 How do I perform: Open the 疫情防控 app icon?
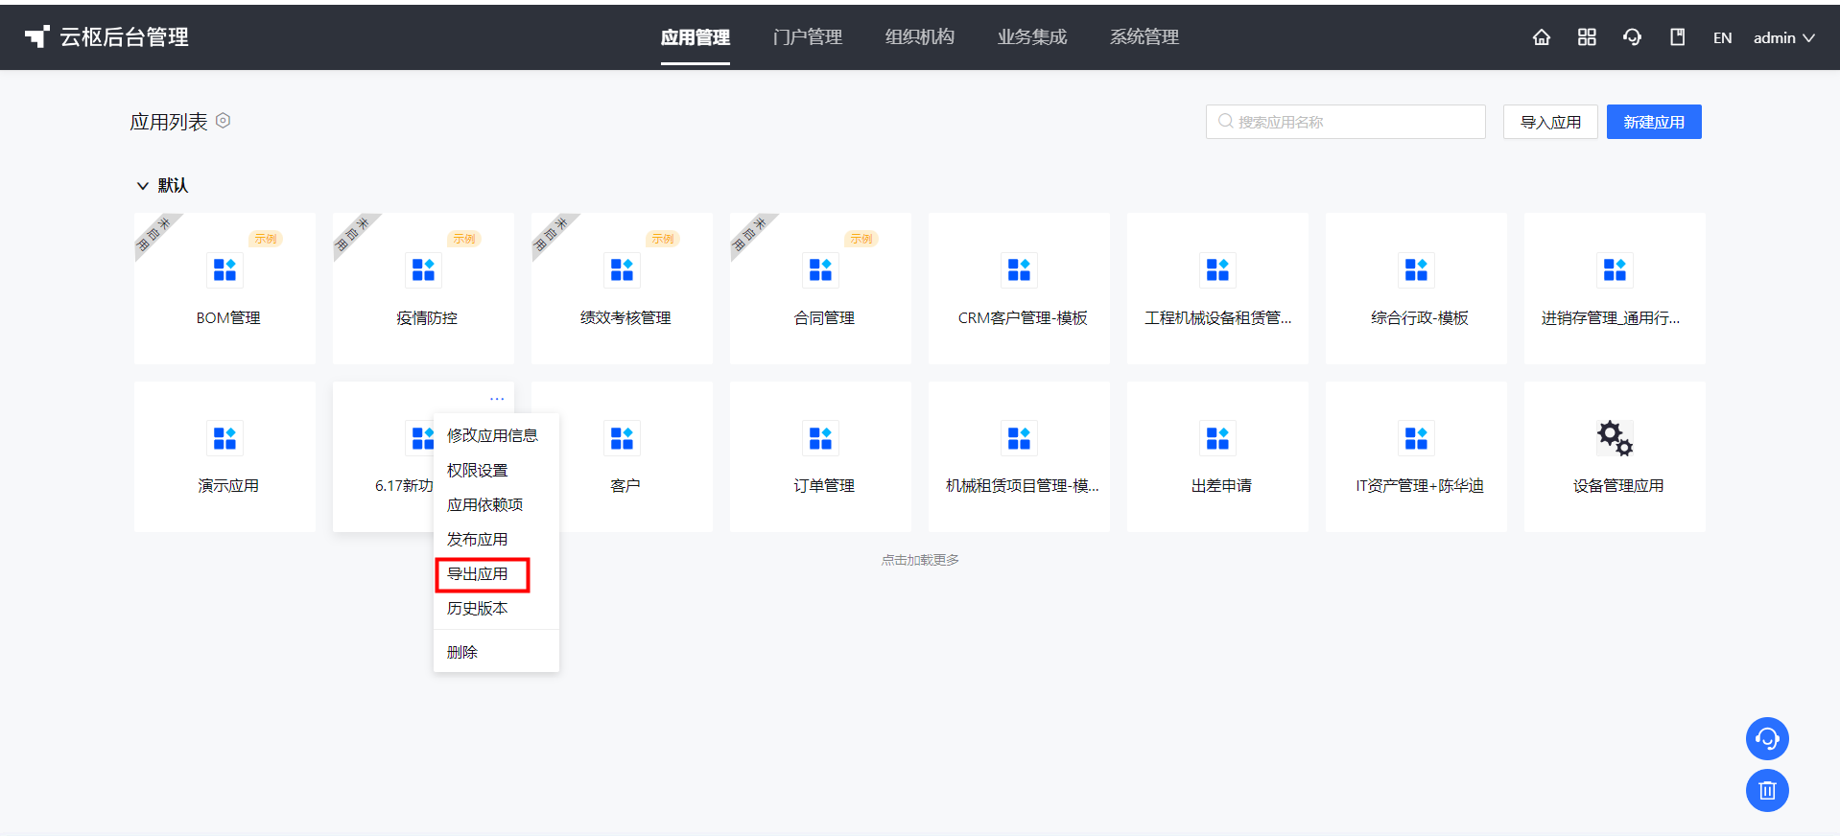(423, 270)
